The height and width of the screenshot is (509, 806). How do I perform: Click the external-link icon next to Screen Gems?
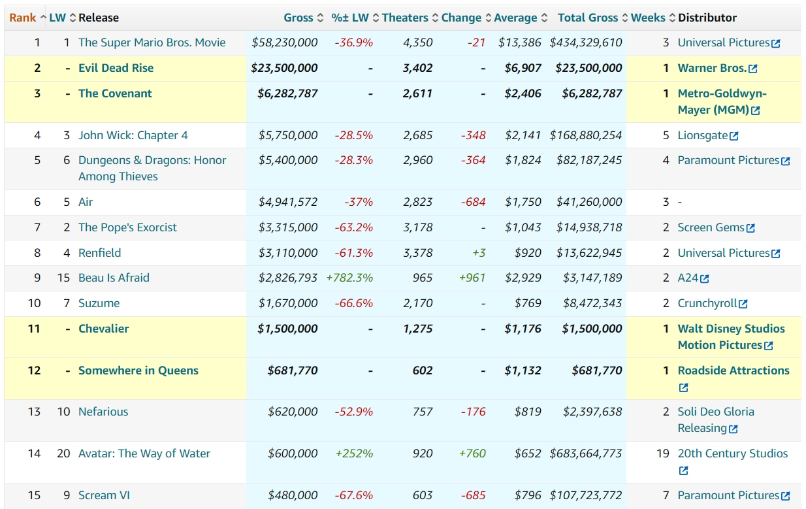click(751, 228)
